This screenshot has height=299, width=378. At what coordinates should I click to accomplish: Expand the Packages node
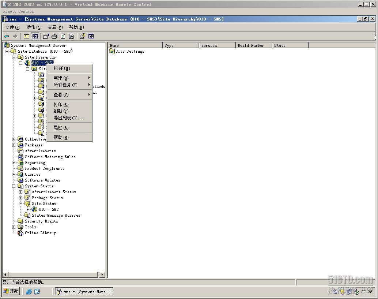tap(14, 145)
